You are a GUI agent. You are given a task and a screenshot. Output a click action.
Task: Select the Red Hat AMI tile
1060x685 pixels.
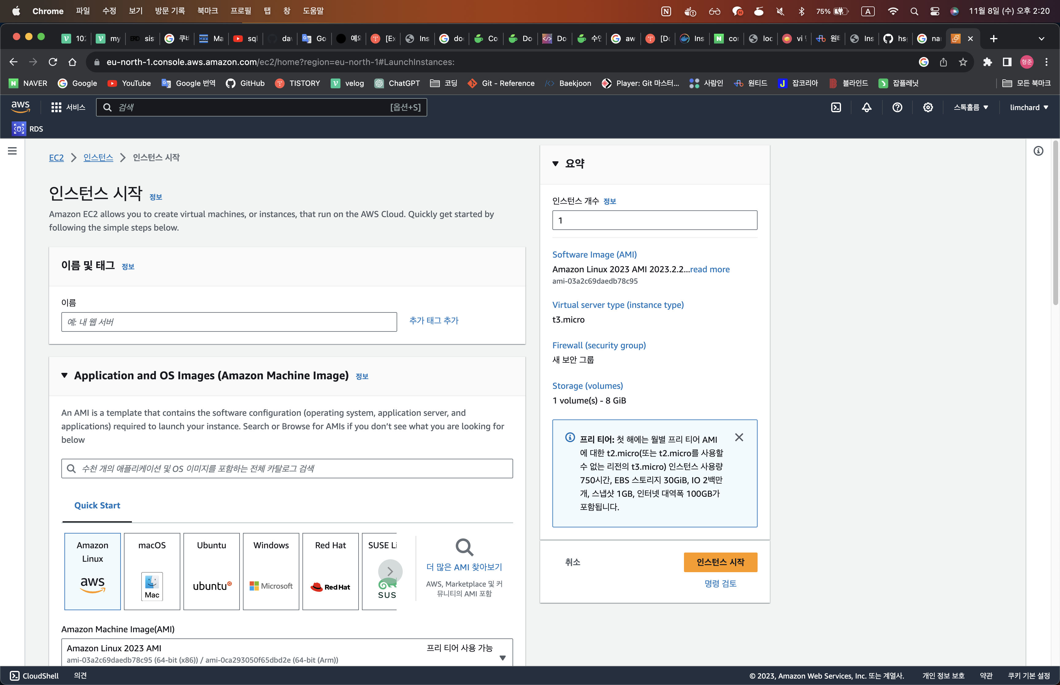[x=331, y=571]
